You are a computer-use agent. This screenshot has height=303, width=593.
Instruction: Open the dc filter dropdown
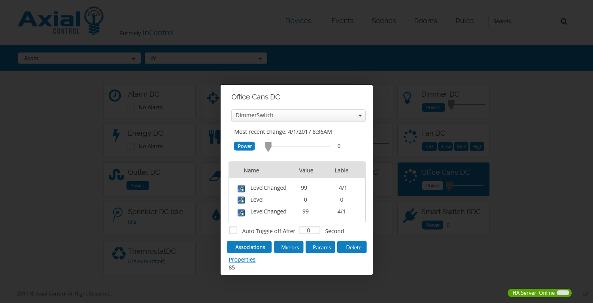(206, 58)
